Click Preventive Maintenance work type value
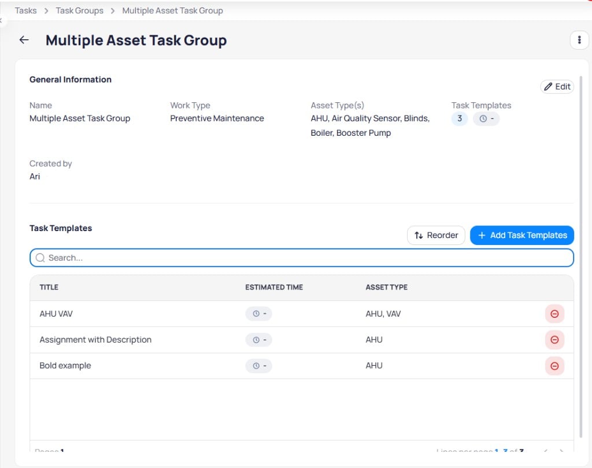Image resolution: width=592 pixels, height=468 pixels. pos(217,118)
